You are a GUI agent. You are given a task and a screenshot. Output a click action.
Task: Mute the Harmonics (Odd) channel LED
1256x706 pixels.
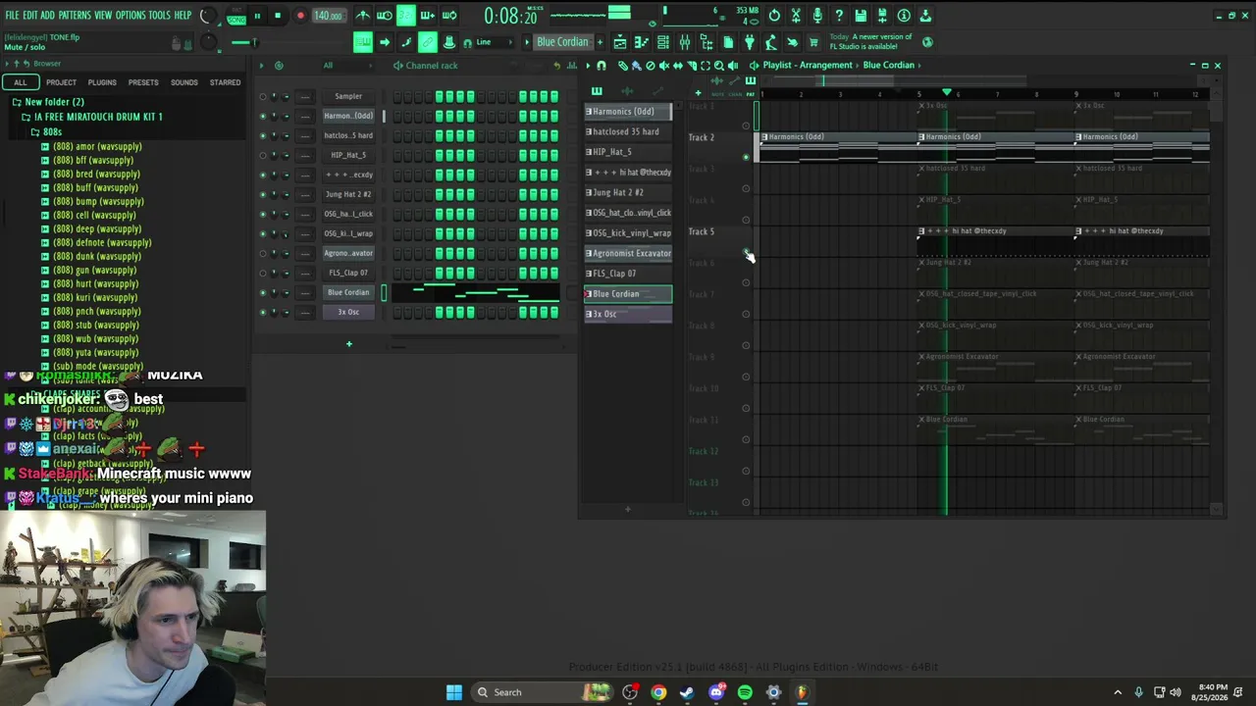(262, 116)
